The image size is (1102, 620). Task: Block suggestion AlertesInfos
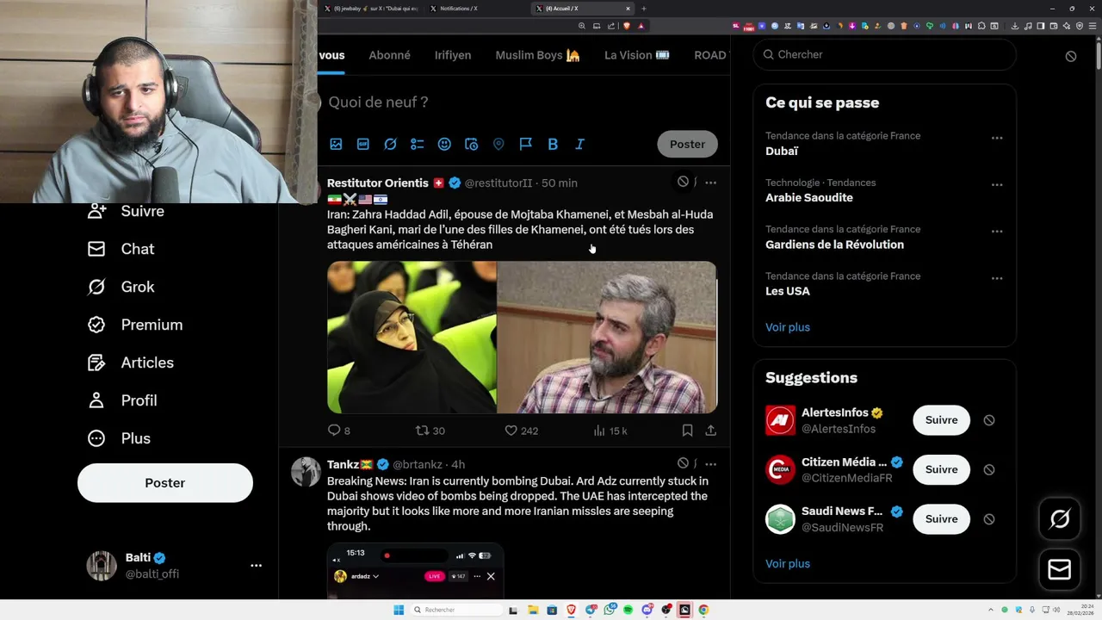(989, 420)
